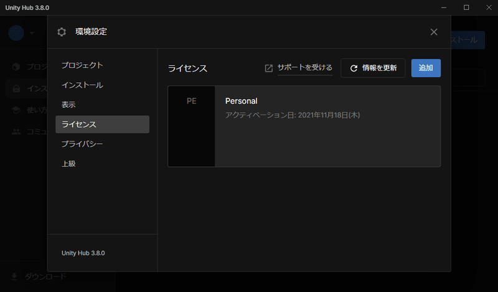This screenshot has width=498, height=292.
Task: Minimize the Unity Hub window
Action: tap(444, 7)
